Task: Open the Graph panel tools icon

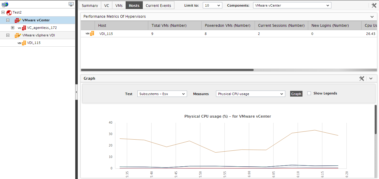Action: click(362, 79)
